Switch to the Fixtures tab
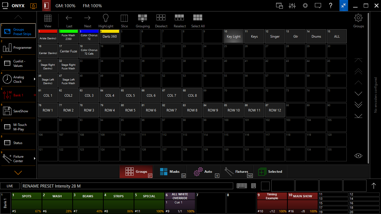This screenshot has height=214, width=381. coord(237,172)
